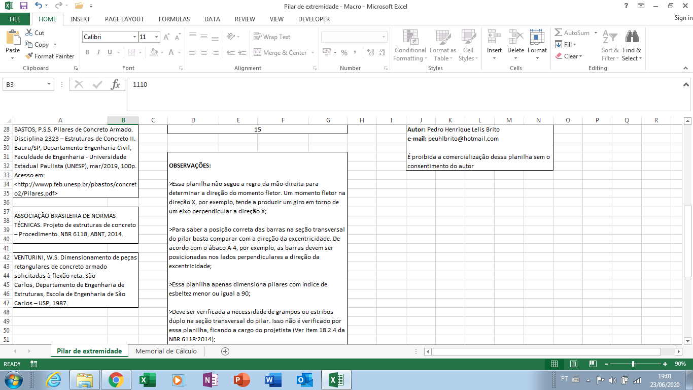
Task: Click the Save icon in Quick Access Toolbar
Action: pos(23,6)
